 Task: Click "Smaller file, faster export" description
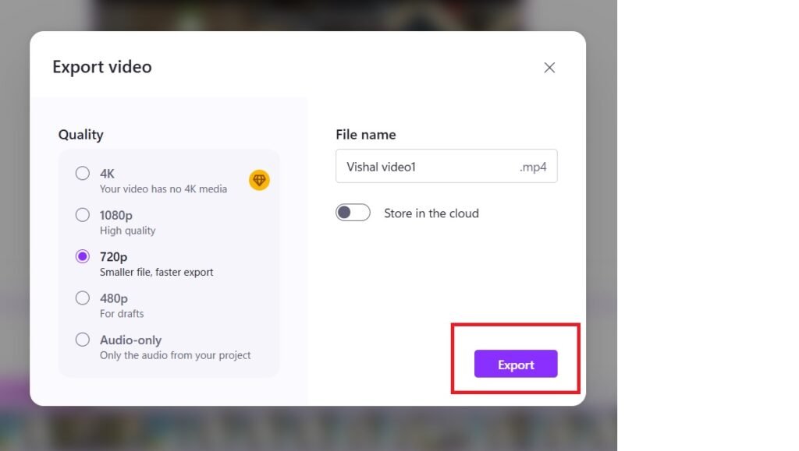click(x=156, y=273)
